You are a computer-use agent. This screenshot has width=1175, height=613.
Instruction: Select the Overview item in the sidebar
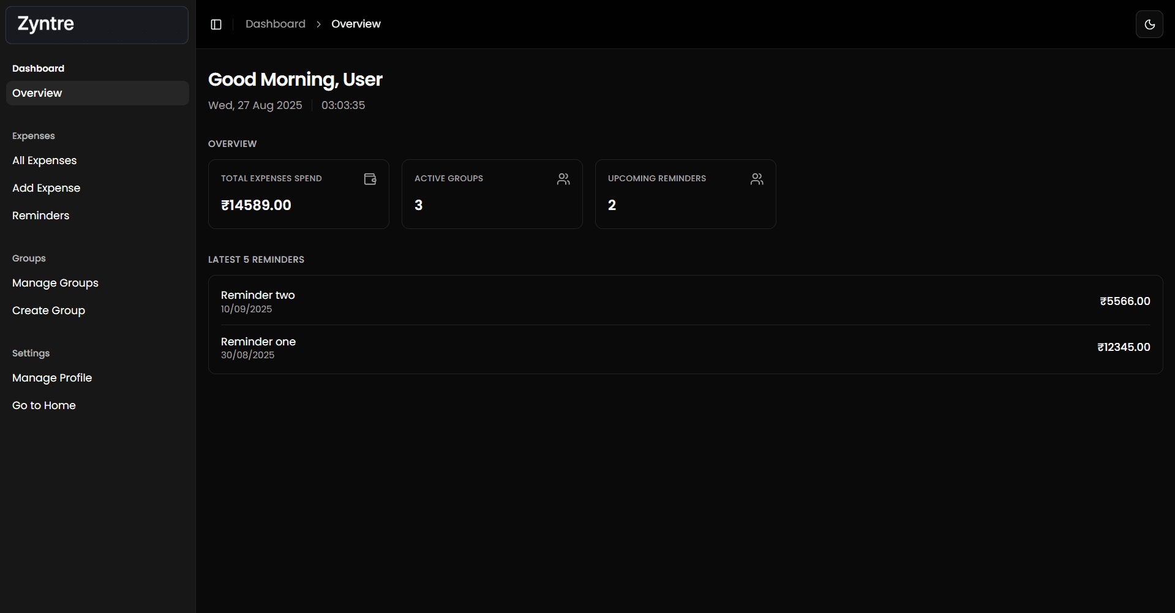coord(37,93)
